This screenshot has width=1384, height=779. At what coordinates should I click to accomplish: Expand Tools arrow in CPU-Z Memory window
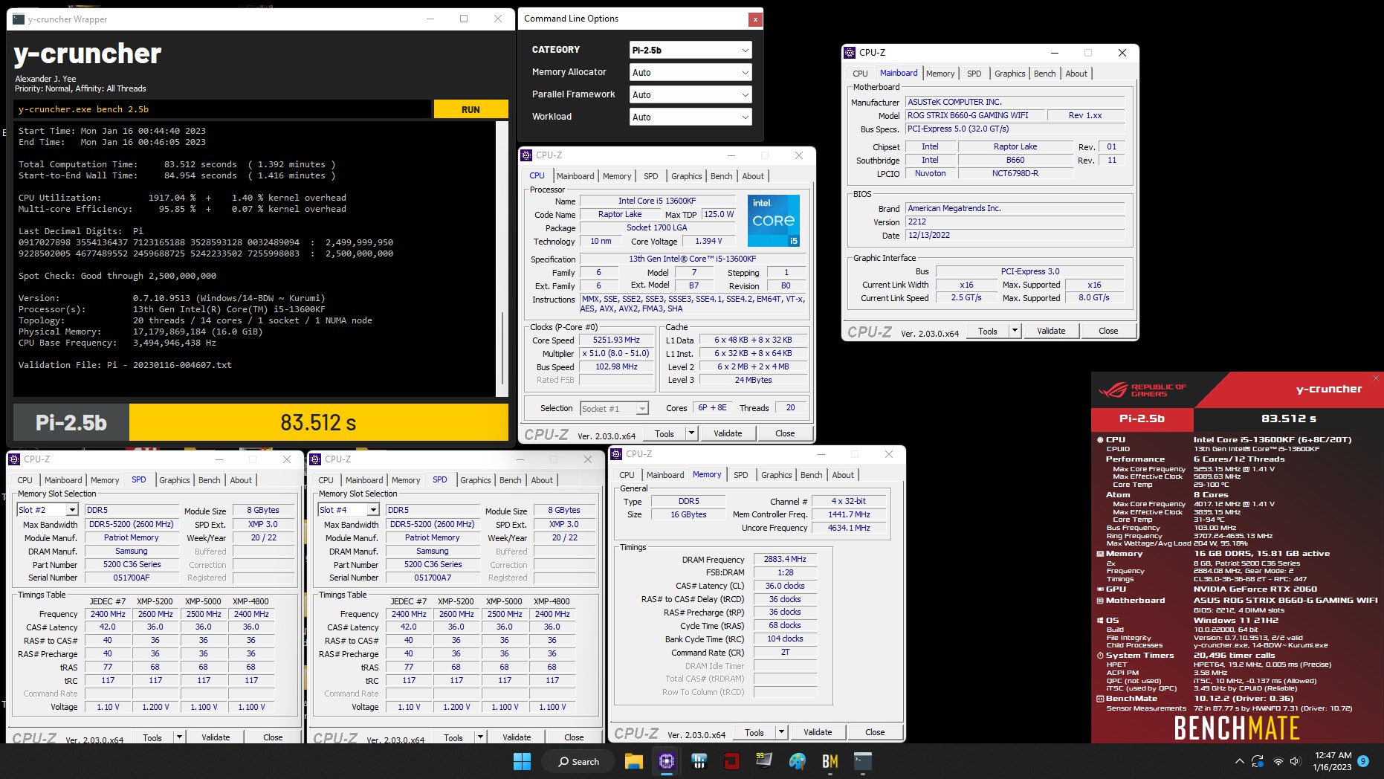coord(781,732)
